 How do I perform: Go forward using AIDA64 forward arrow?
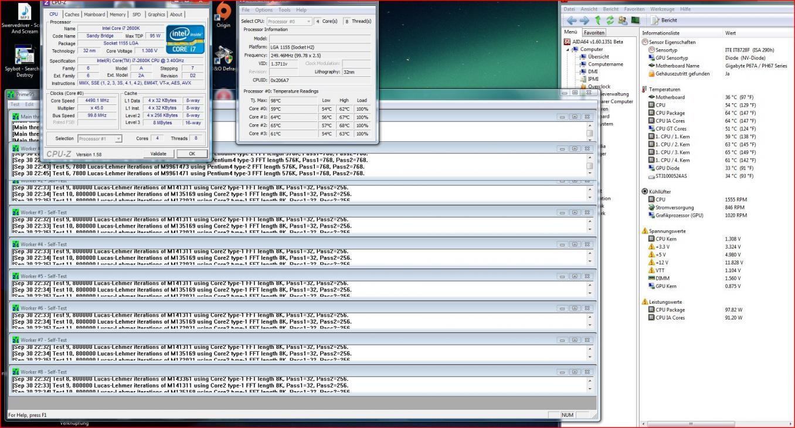[x=585, y=20]
